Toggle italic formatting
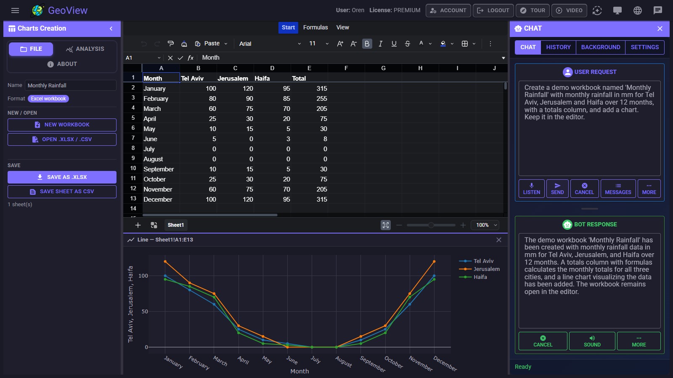Viewport: 673px width, 378px height. pos(381,44)
